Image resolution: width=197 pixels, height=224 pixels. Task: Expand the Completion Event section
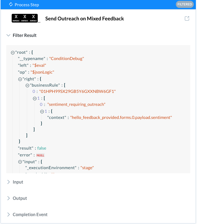[8, 214]
